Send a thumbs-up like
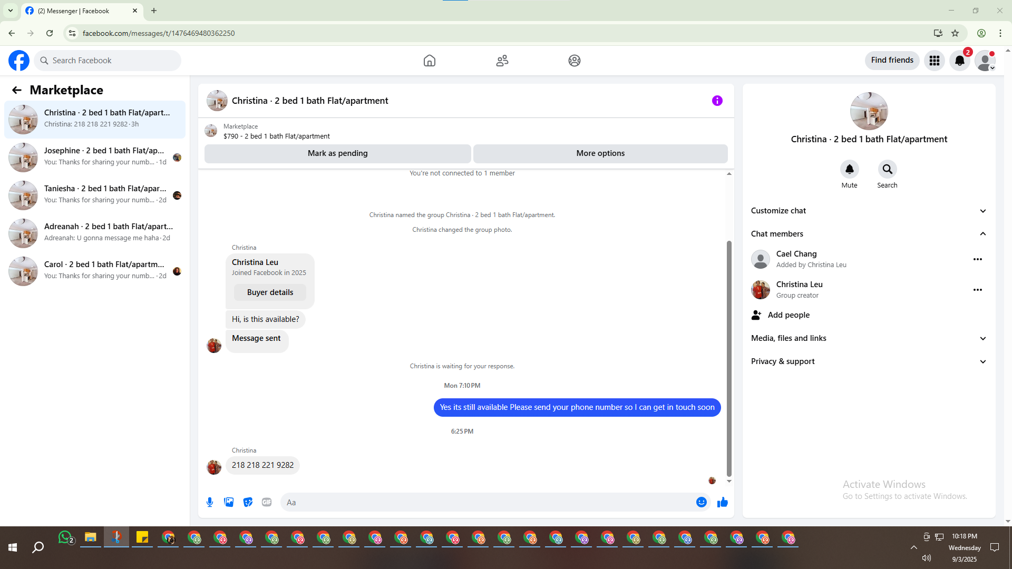Screen dimensions: 1012x569 723,502
